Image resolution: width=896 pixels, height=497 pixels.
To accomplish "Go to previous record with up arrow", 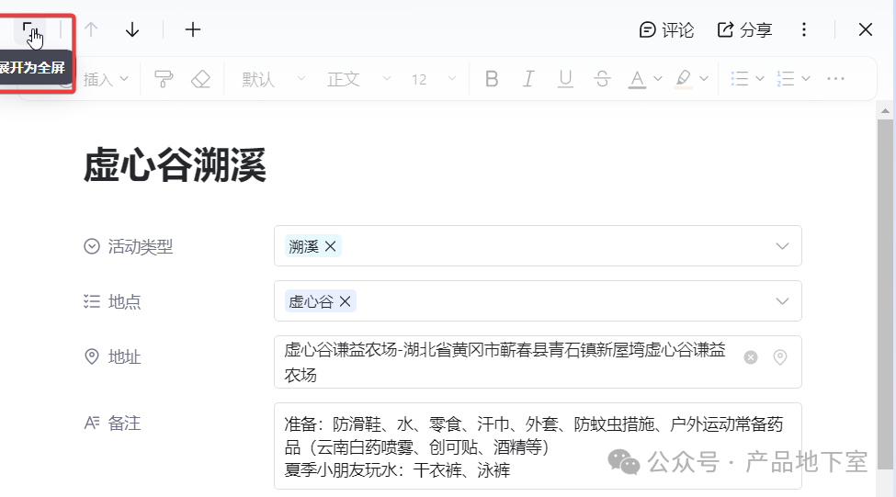I will pos(91,29).
